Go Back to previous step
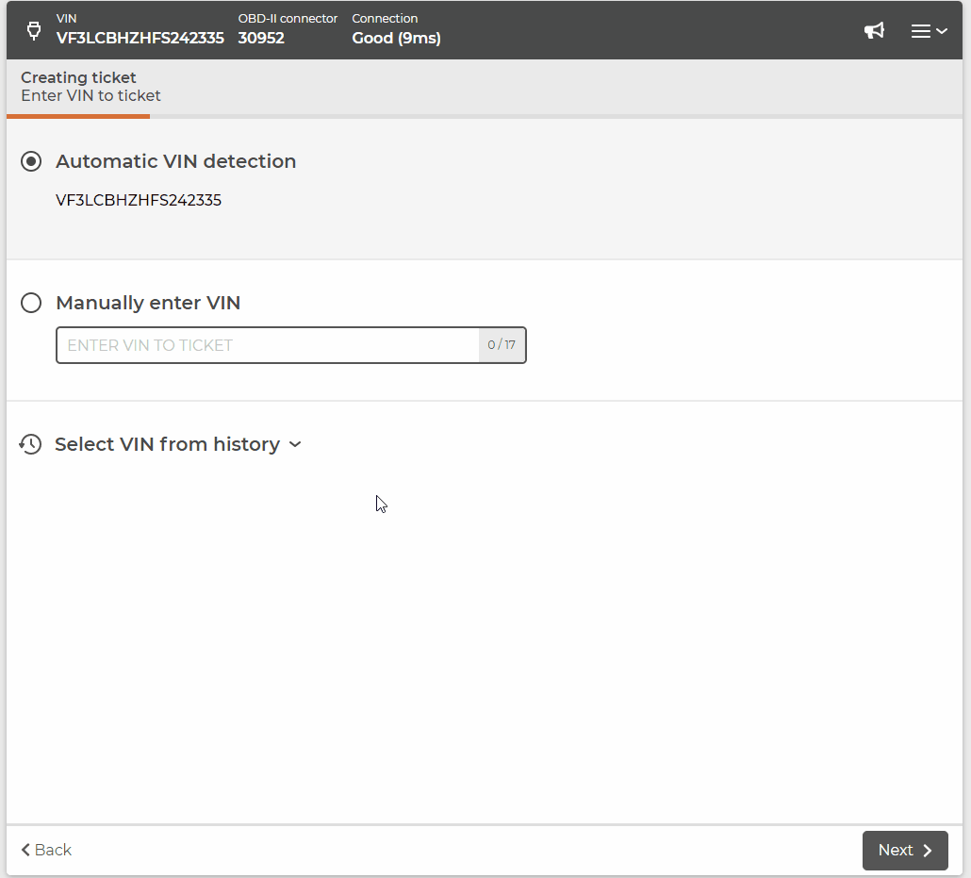The height and width of the screenshot is (878, 971). tap(46, 850)
